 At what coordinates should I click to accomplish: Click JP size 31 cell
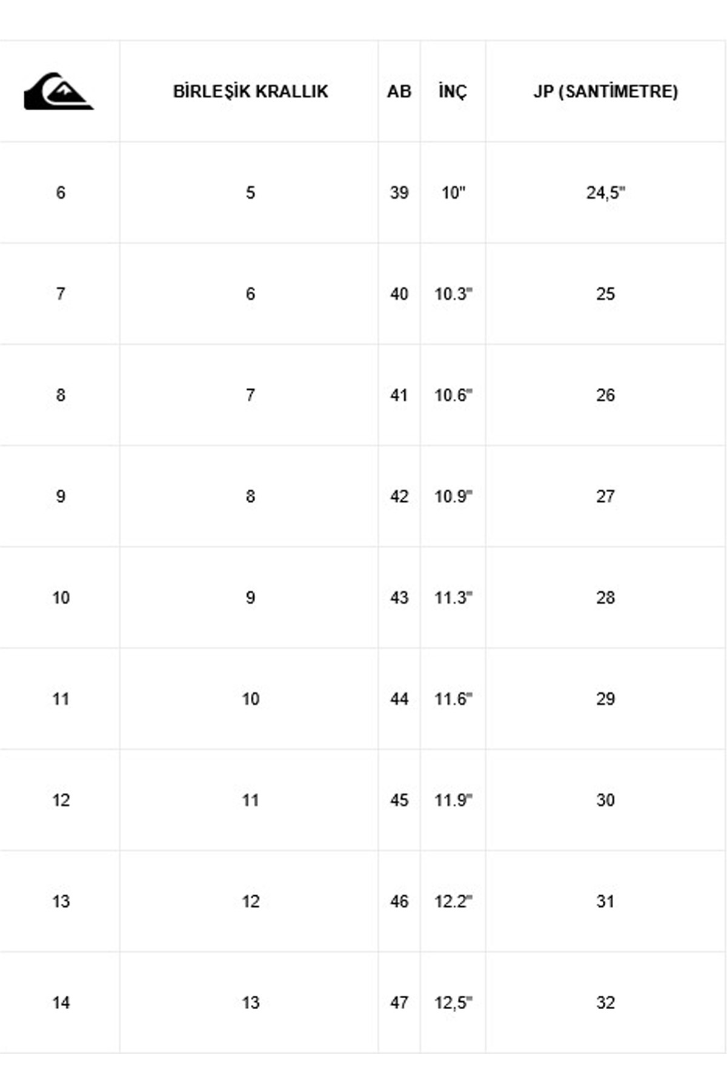[605, 901]
